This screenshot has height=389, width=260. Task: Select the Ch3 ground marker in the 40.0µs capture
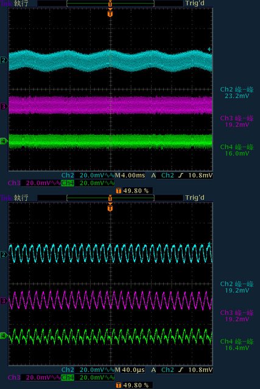4,301
